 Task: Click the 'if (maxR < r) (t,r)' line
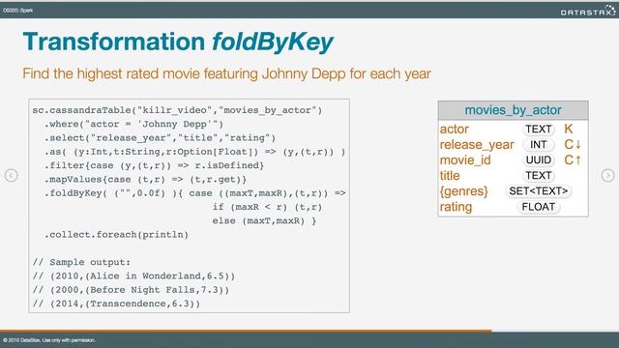click(267, 207)
